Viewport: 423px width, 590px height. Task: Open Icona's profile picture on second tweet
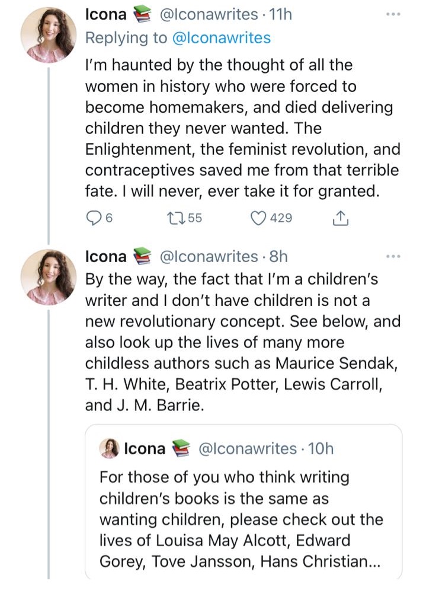click(49, 277)
